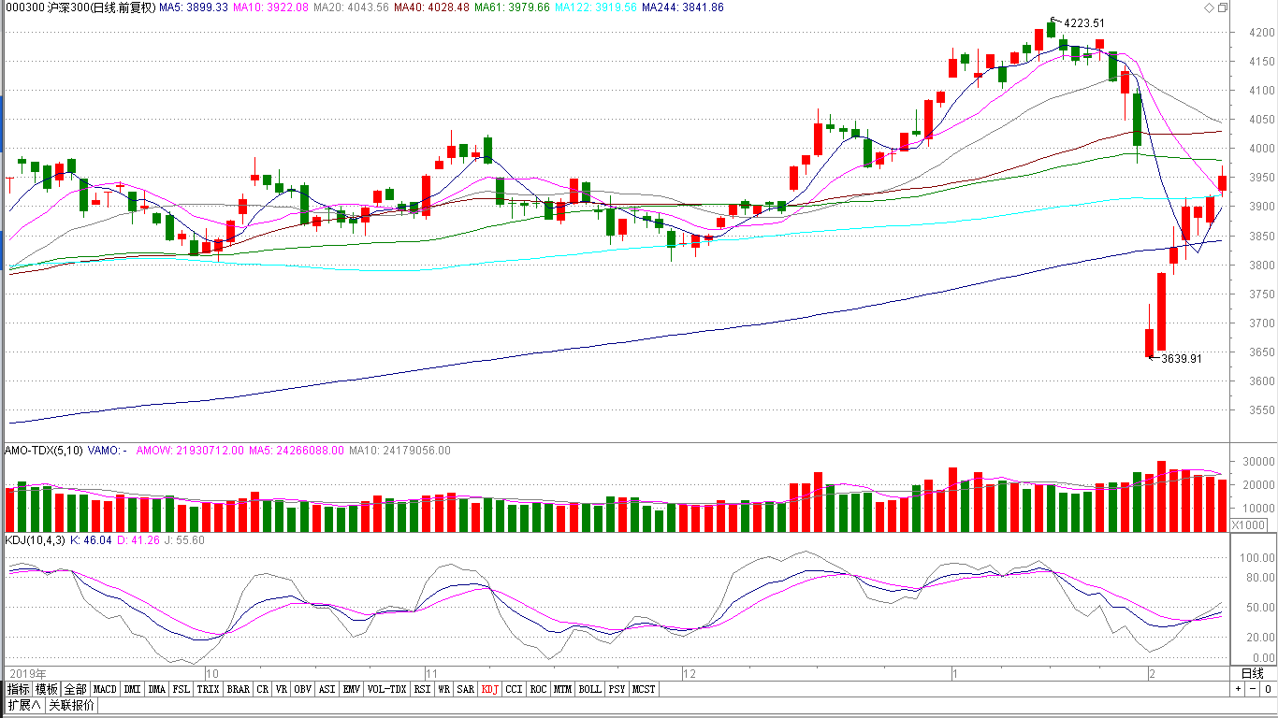Select the PSY indicator
Screen dimensions: 1278x718
617,689
